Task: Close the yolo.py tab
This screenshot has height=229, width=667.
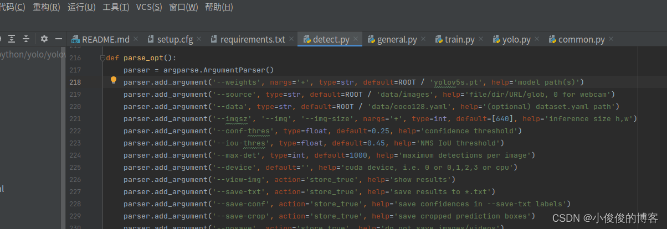Action: [537, 39]
